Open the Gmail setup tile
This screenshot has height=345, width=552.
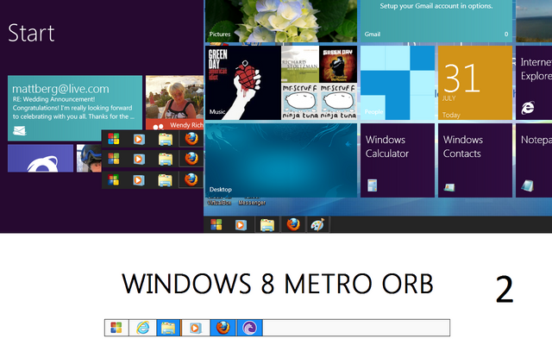tap(436, 21)
